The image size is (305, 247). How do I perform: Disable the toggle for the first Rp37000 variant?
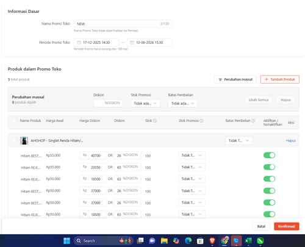pyautogui.click(x=269, y=191)
